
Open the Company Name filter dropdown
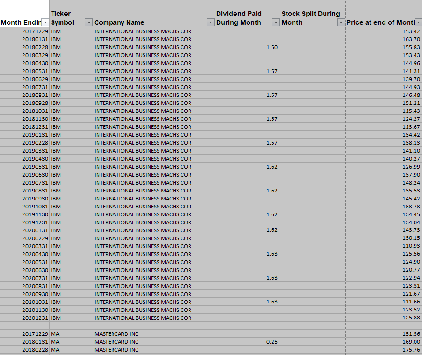click(210, 22)
